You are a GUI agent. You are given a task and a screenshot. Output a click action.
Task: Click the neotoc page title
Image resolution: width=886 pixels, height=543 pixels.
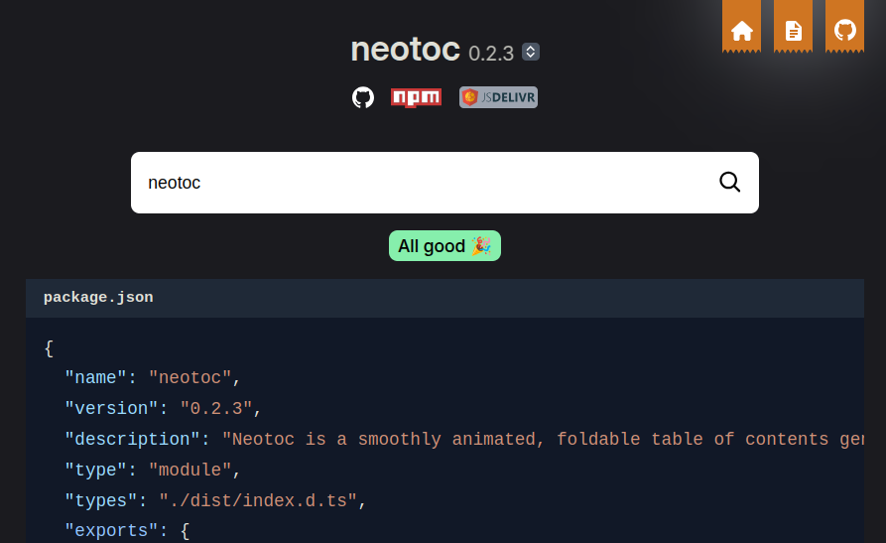point(405,50)
